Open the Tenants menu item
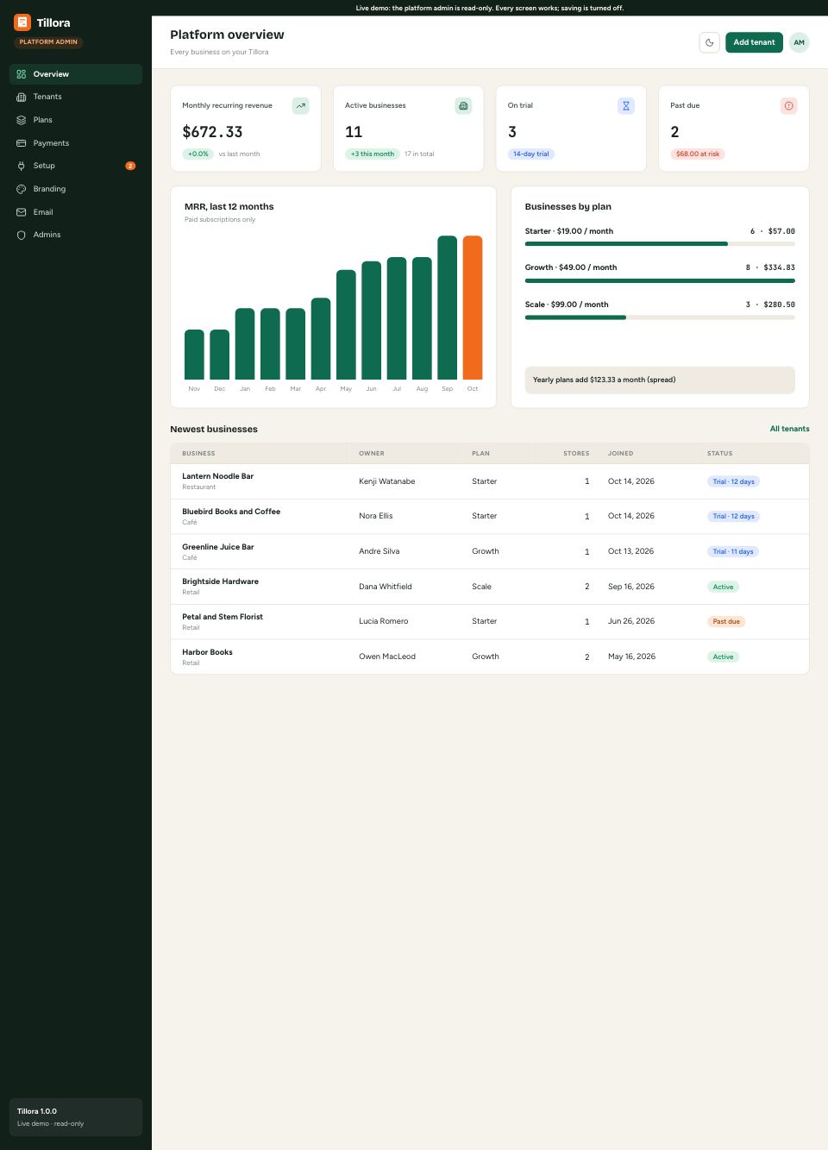The height and width of the screenshot is (1150, 828). (x=76, y=97)
